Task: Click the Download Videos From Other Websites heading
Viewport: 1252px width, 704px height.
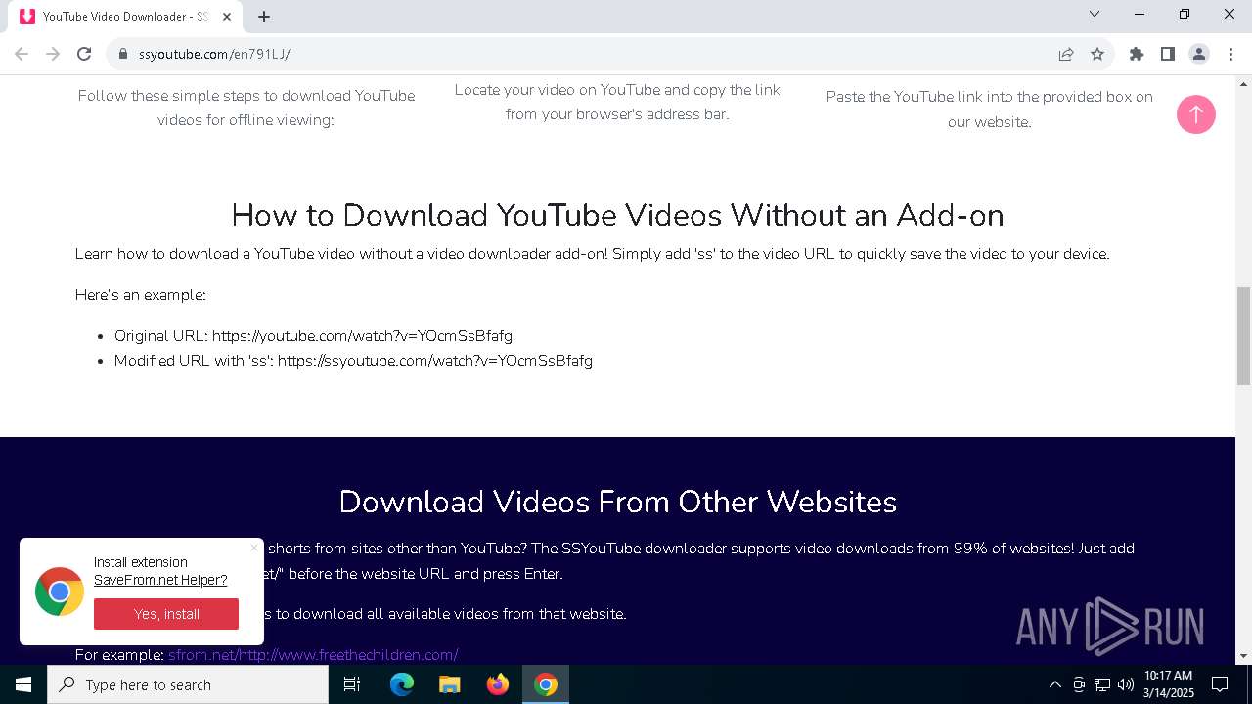Action: 617,502
